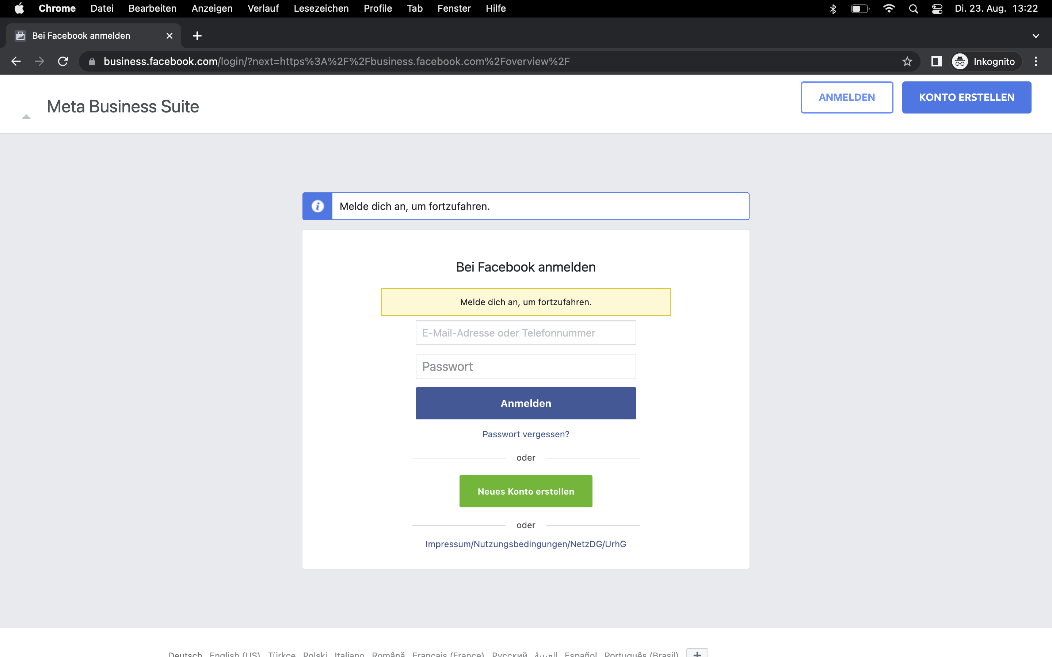This screenshot has height=657, width=1052.
Task: Click Neues Konto erstellen green button
Action: point(526,491)
